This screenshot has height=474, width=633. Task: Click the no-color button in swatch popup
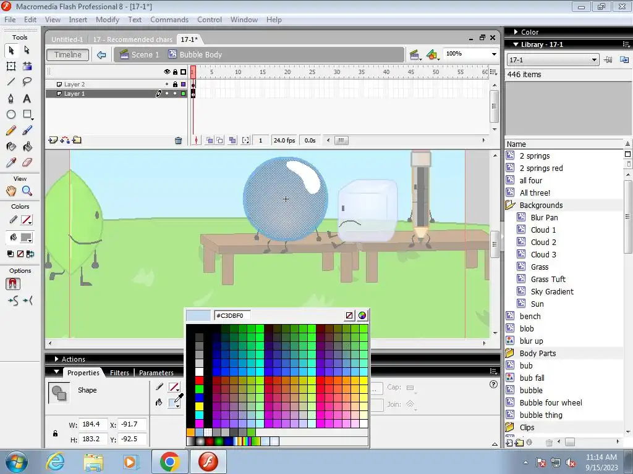(349, 315)
